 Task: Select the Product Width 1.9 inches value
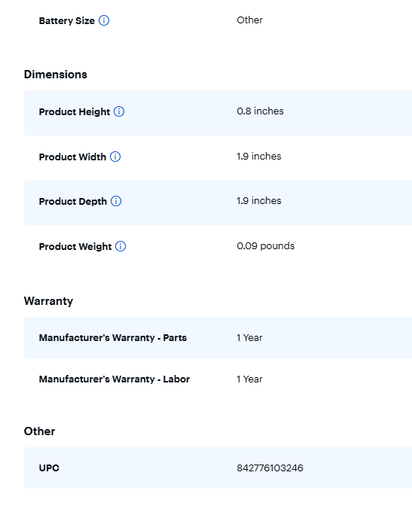[259, 156]
